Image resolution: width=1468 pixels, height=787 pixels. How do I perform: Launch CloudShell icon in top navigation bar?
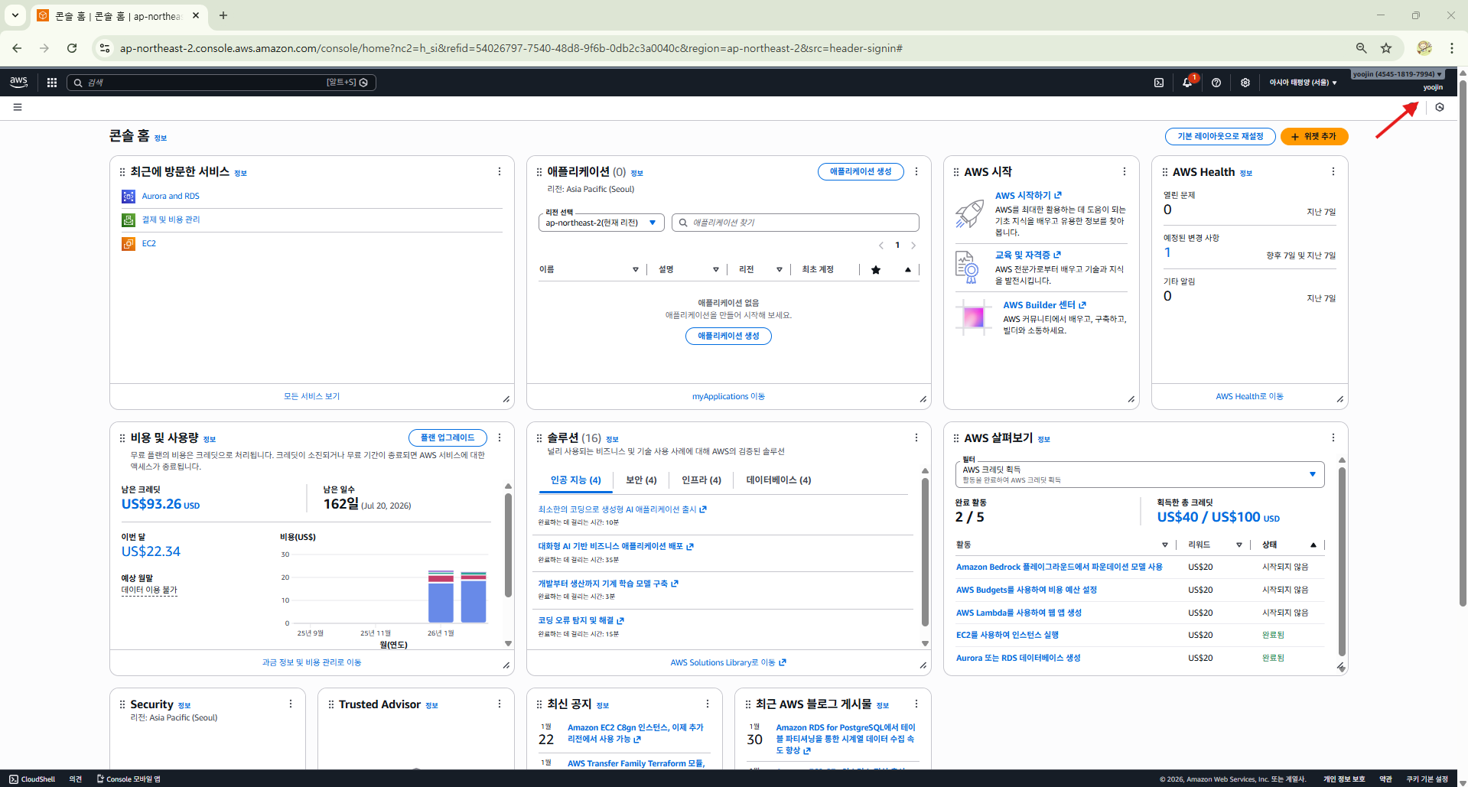coord(1159,83)
